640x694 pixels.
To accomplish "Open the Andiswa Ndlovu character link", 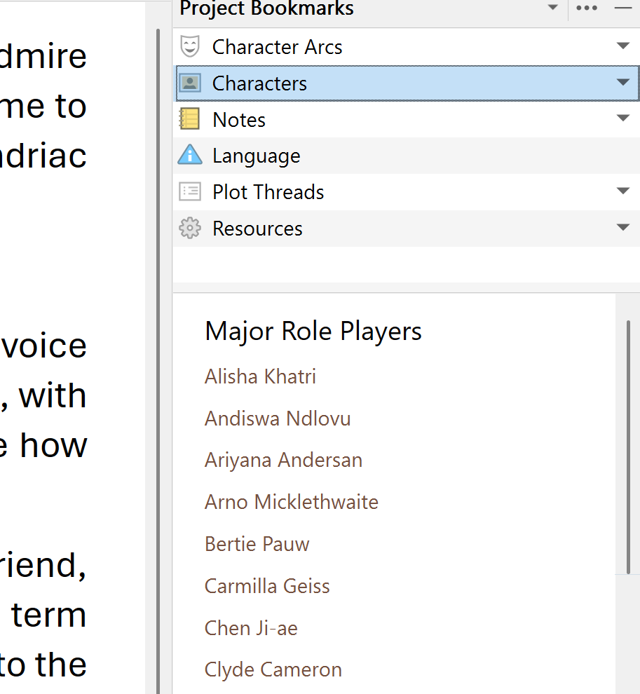I will click(278, 419).
